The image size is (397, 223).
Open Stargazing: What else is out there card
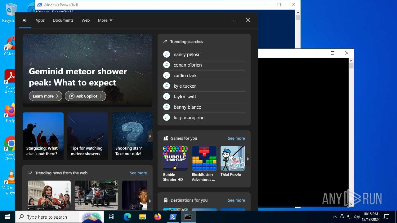click(43, 136)
